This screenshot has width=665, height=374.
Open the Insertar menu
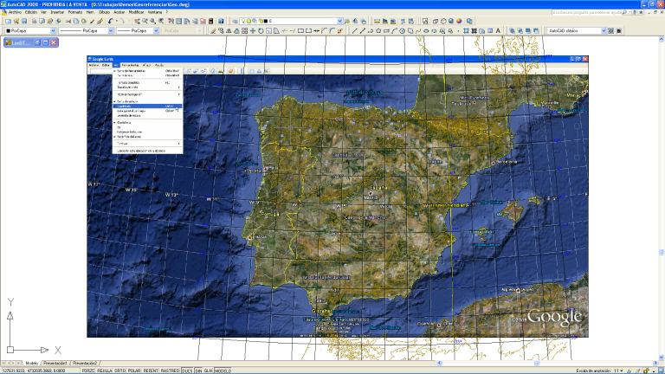coord(57,12)
